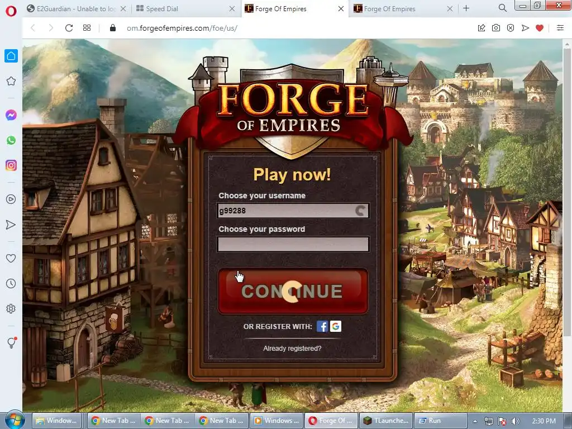Open the Windows media player taskbar item
Viewport: 572px width, 429px height.
pos(277,421)
